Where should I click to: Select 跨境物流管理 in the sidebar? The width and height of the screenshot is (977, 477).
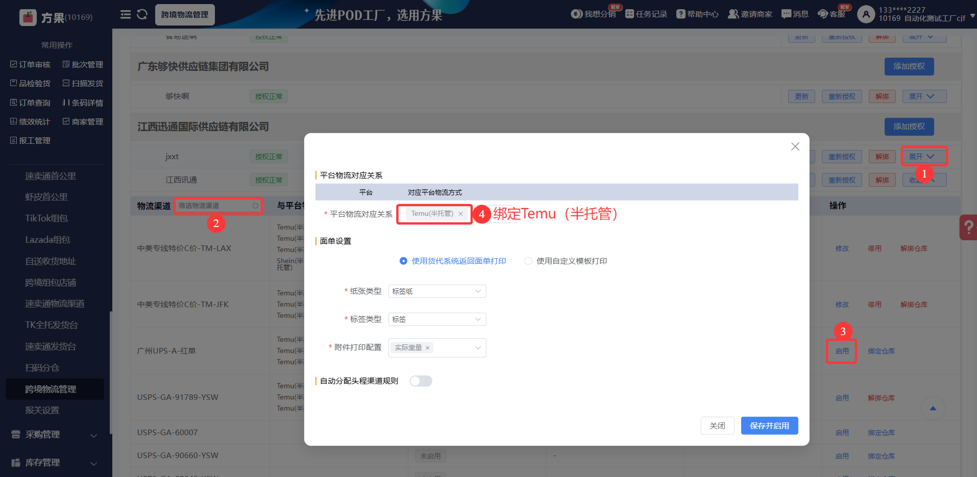[55, 389]
